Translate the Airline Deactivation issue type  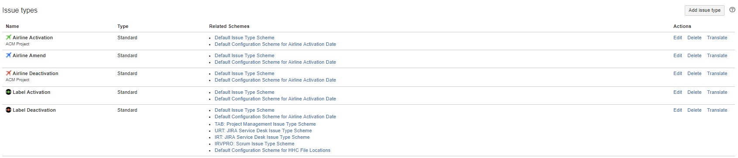click(717, 74)
